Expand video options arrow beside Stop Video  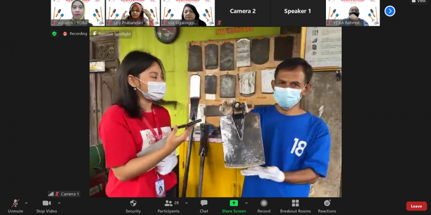point(59,203)
